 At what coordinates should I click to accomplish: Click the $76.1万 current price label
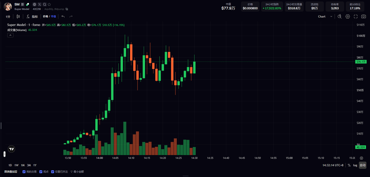pyautogui.click(x=361, y=62)
